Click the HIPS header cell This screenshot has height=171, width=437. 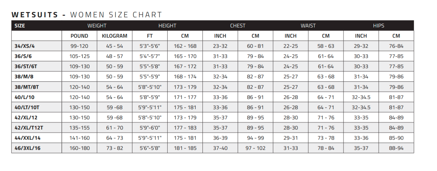click(x=378, y=26)
